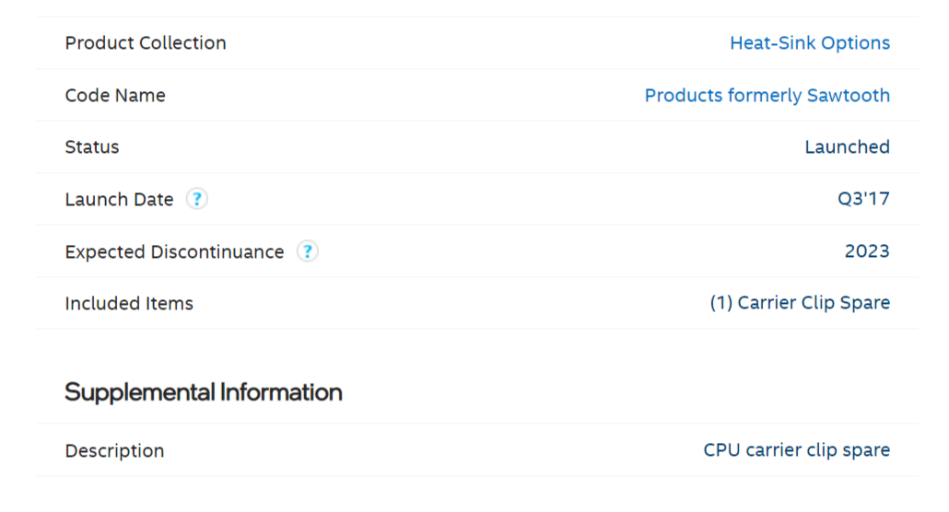Screen dimensions: 949x512
Task: Select the Launched status value
Action: (847, 147)
